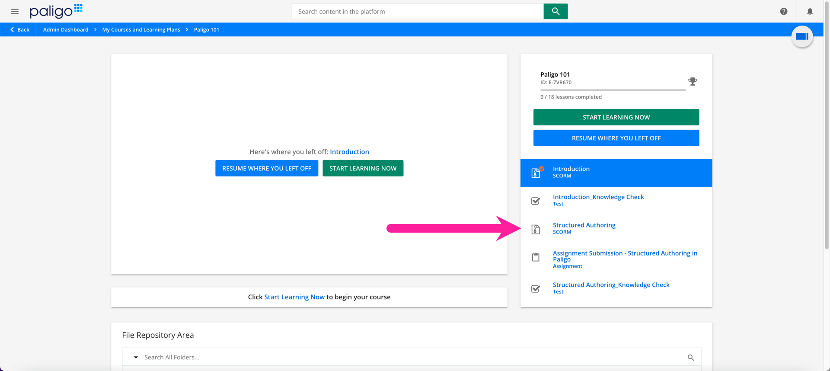Open the hamburger main menu
This screenshot has width=830, height=371.
(x=15, y=11)
